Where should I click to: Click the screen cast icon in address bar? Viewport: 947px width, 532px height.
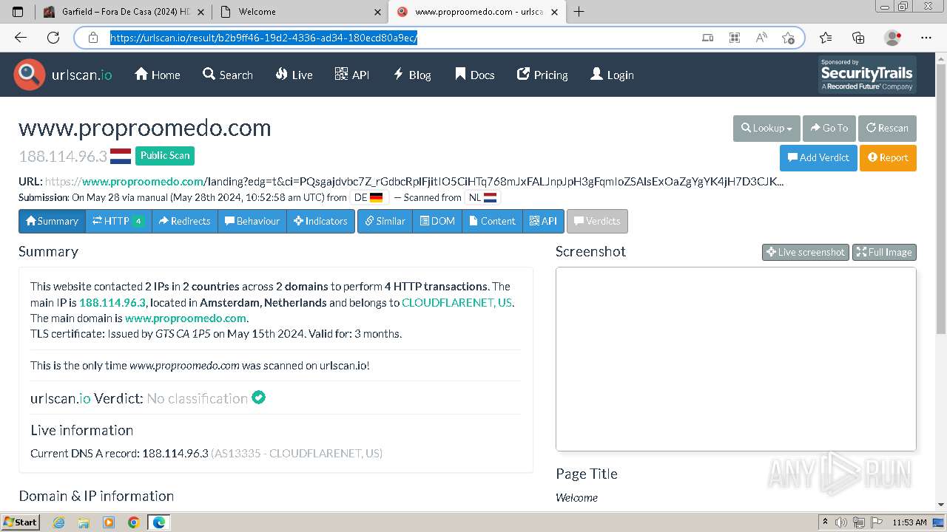point(708,38)
